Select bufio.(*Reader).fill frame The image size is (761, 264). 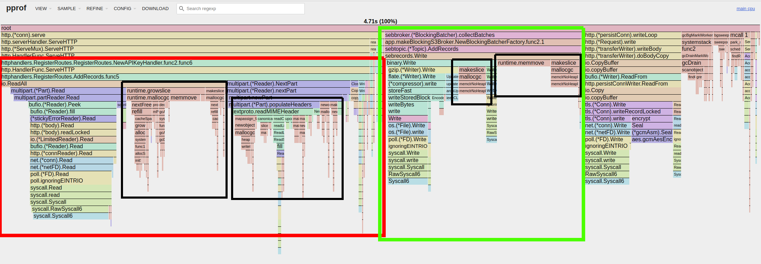[x=73, y=112]
